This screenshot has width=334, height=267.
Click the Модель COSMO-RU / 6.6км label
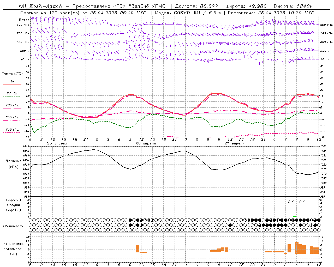point(188,13)
